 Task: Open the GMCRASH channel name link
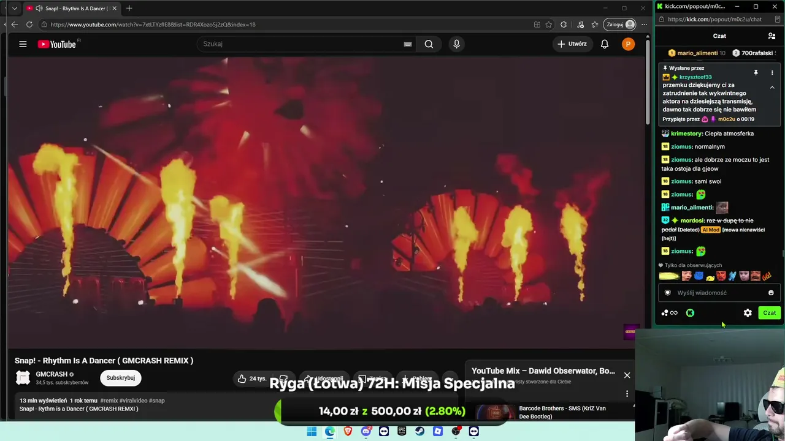tap(52, 374)
